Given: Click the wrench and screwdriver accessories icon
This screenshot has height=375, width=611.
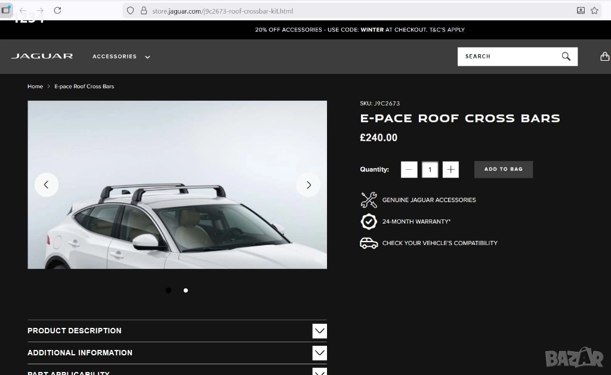Looking at the screenshot, I should click(369, 200).
